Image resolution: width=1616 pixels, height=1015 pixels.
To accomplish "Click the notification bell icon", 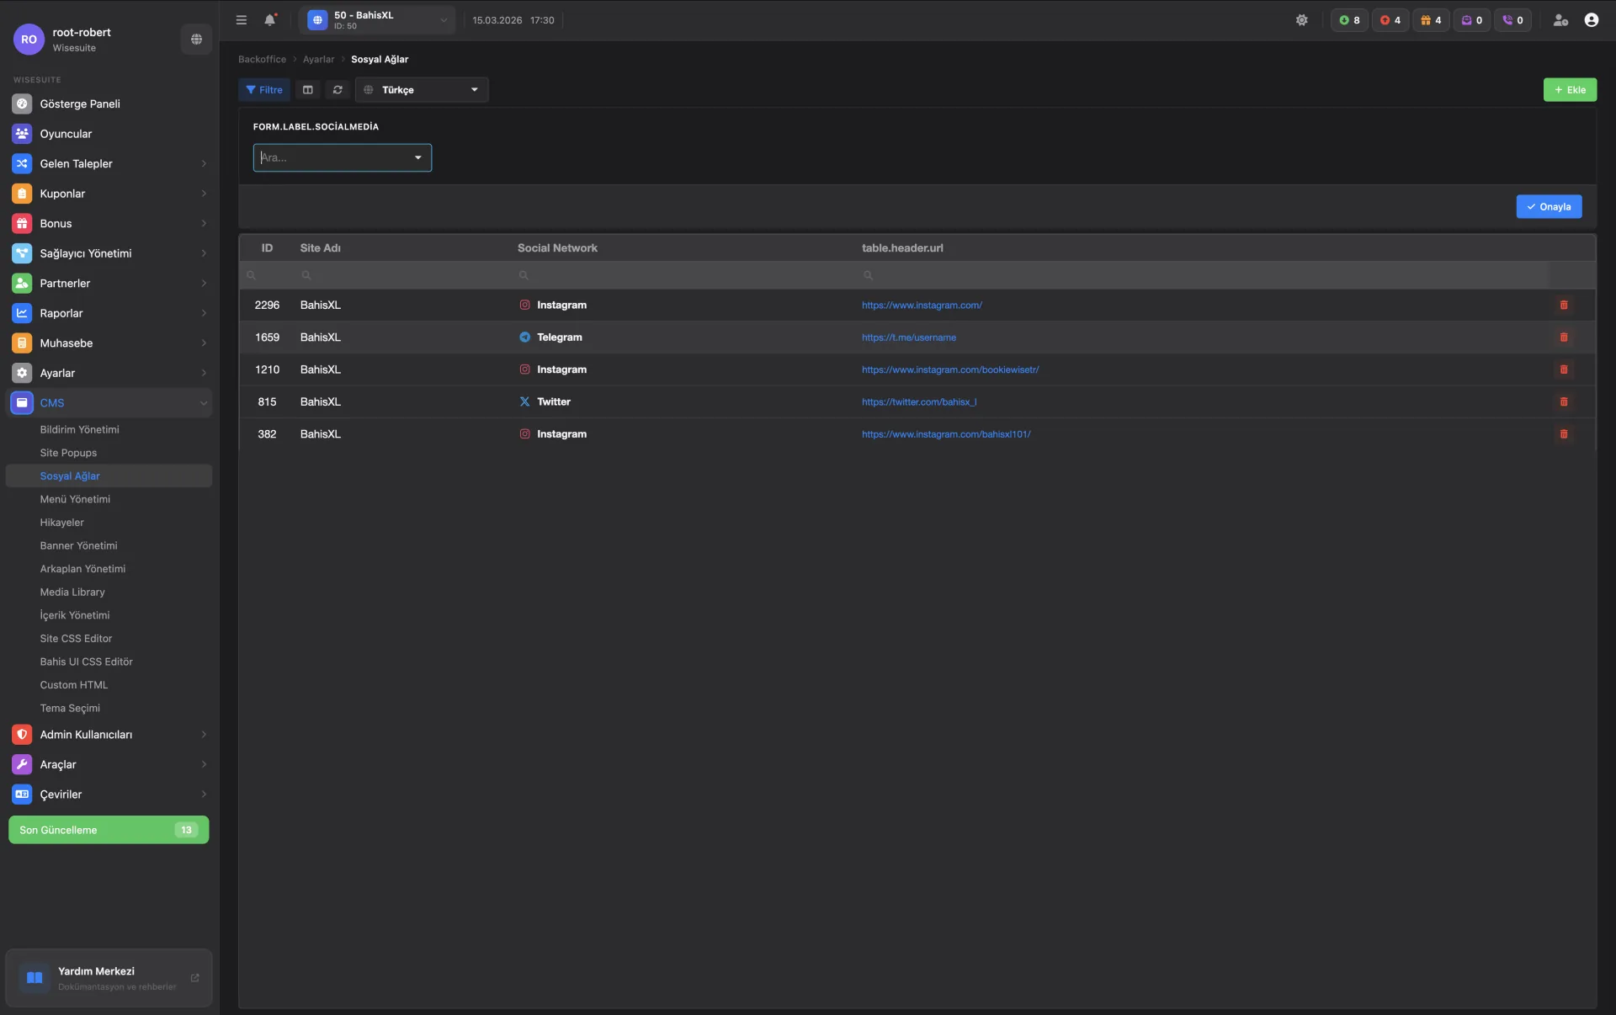I will click(269, 20).
